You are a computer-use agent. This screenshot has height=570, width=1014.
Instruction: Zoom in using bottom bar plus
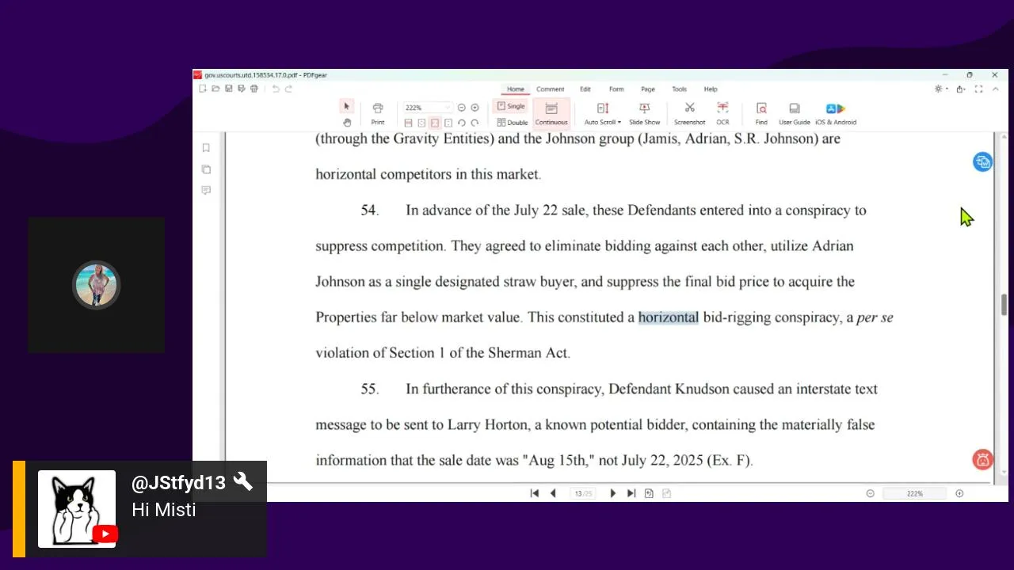click(959, 493)
